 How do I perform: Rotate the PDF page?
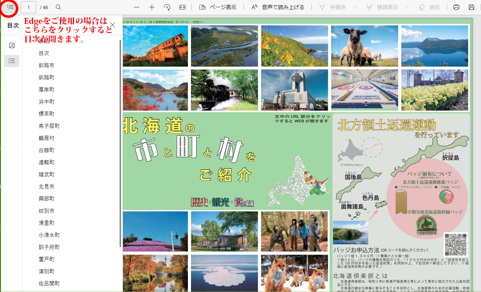tap(167, 7)
